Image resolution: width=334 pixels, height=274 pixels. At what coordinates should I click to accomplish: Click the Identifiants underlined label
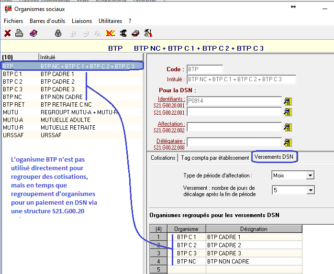pyautogui.click(x=171, y=99)
